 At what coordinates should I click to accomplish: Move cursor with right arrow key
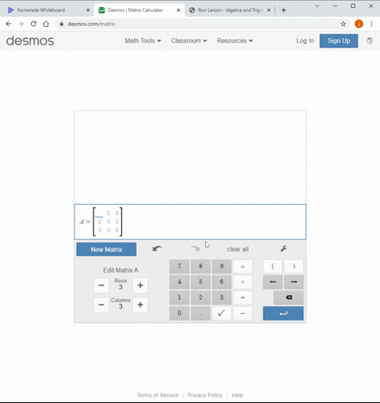click(294, 282)
